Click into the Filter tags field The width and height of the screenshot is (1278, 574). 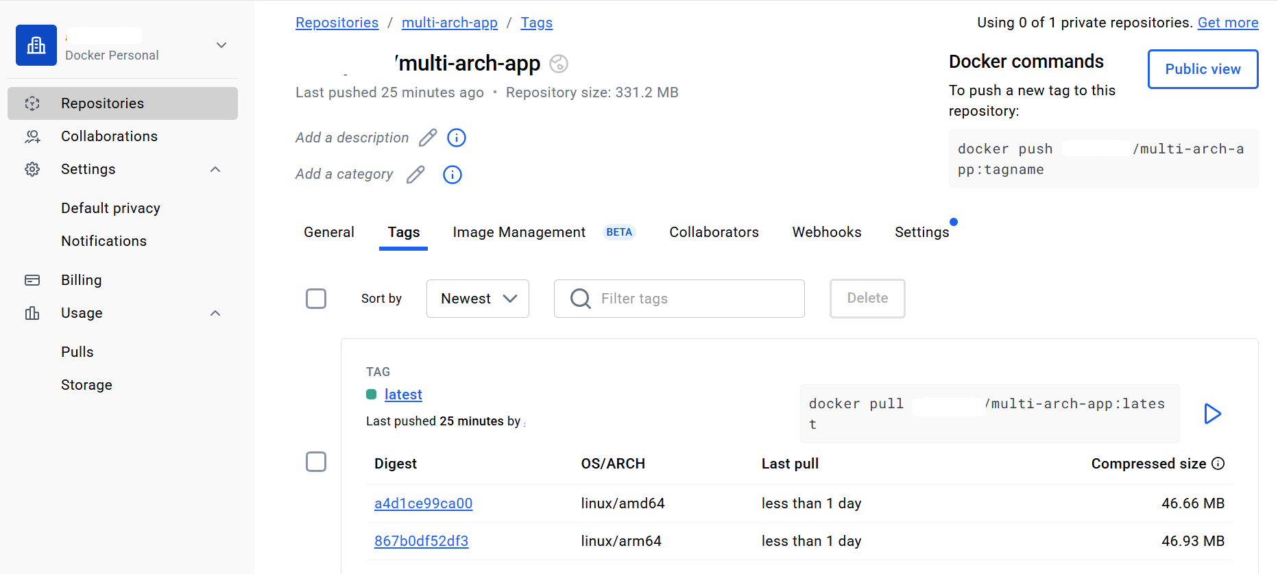679,299
